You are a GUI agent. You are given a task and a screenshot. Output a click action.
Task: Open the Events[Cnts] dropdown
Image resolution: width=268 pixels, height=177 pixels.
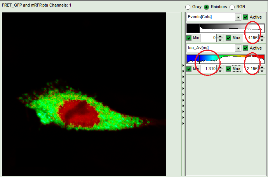click(238, 17)
